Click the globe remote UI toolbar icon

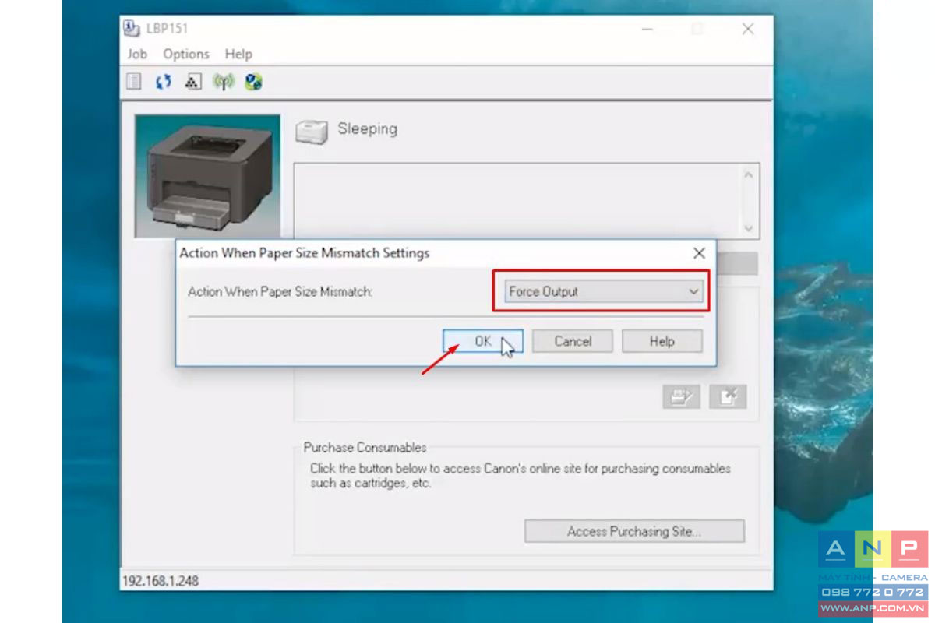(x=253, y=82)
